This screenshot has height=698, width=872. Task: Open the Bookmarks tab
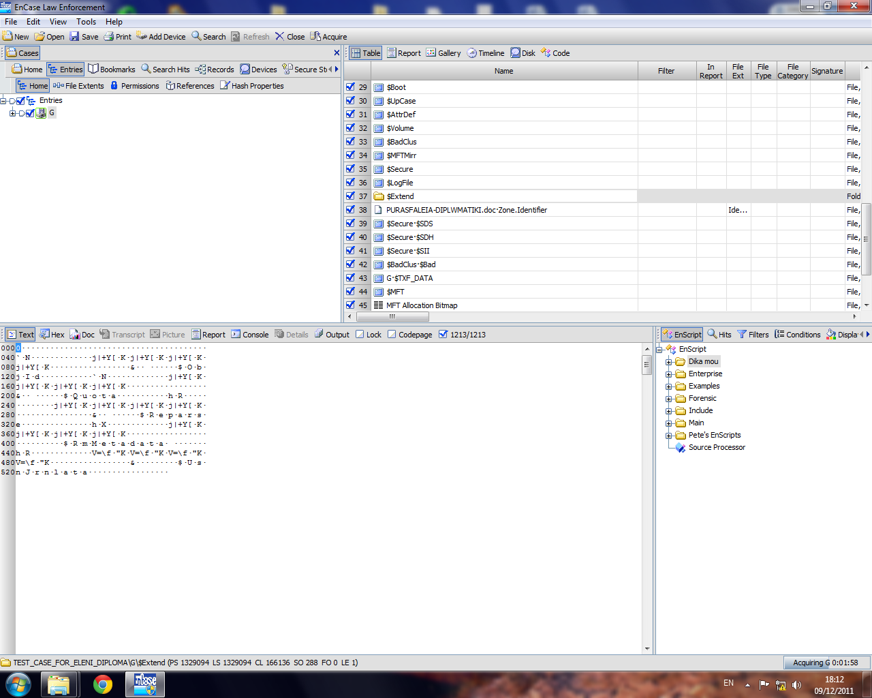tap(112, 70)
